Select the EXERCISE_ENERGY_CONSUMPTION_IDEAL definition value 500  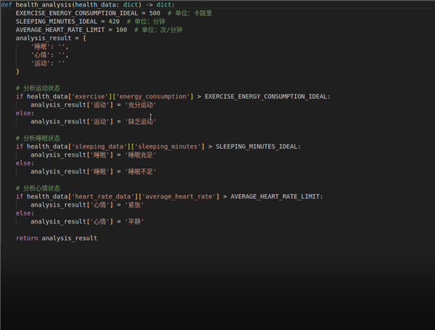[x=154, y=13]
